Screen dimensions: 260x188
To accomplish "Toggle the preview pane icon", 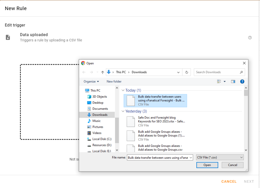I will (233, 81).
